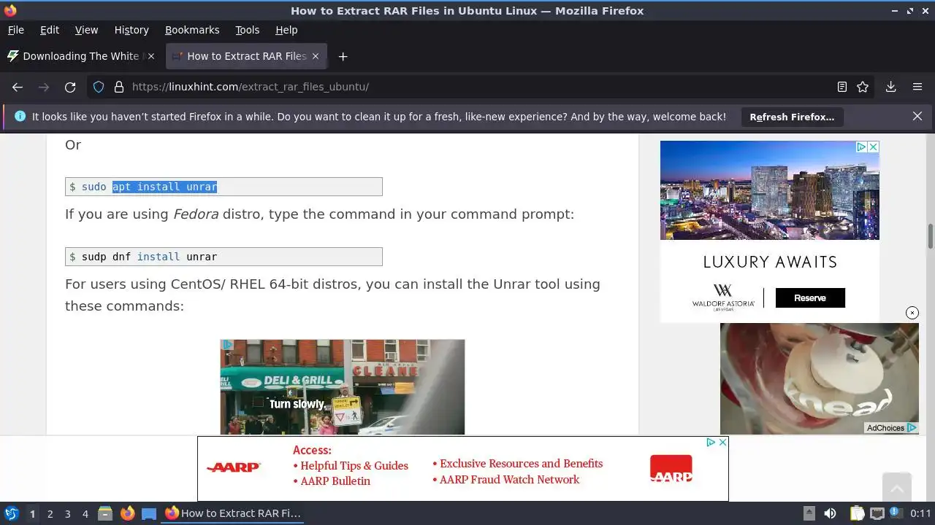Click the Las Vegas skyline ad image
This screenshot has width=935, height=525.
tap(770, 190)
